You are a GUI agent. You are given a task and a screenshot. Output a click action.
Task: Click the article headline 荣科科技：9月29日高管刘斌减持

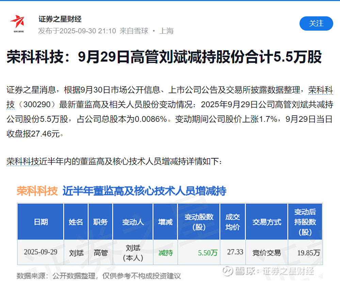[164, 57]
